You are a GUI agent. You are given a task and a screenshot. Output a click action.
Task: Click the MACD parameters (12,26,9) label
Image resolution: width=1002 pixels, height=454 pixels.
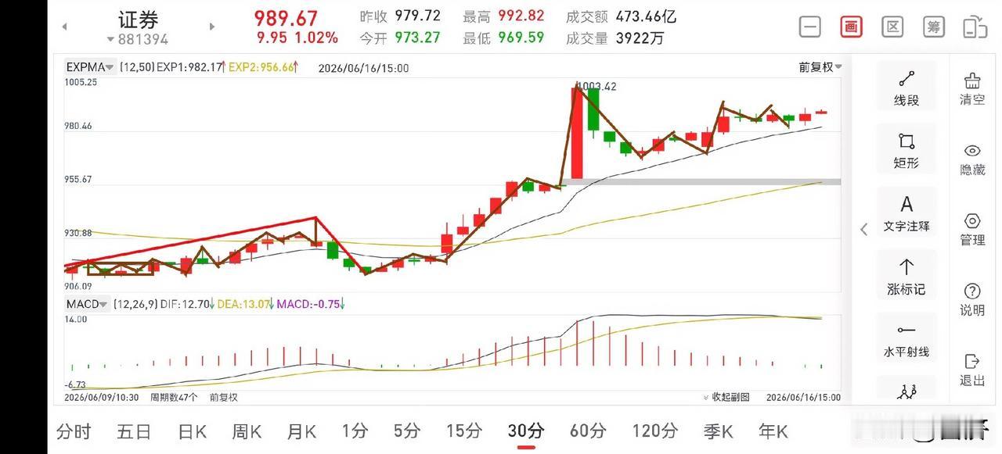[x=134, y=304]
